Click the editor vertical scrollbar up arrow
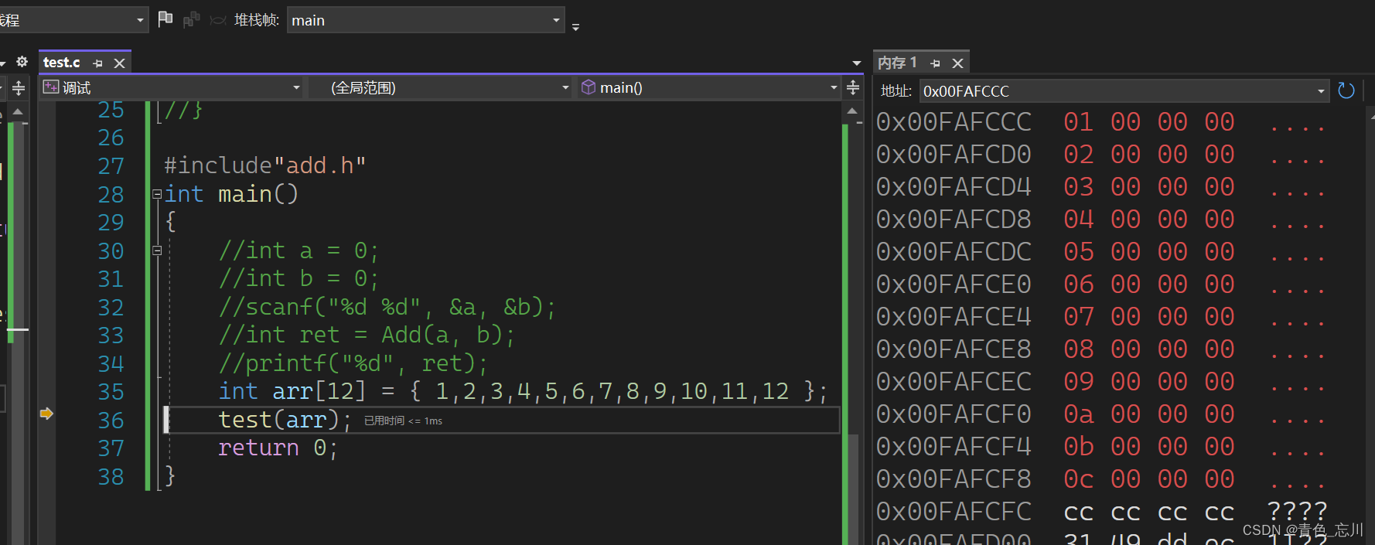 coord(852,111)
